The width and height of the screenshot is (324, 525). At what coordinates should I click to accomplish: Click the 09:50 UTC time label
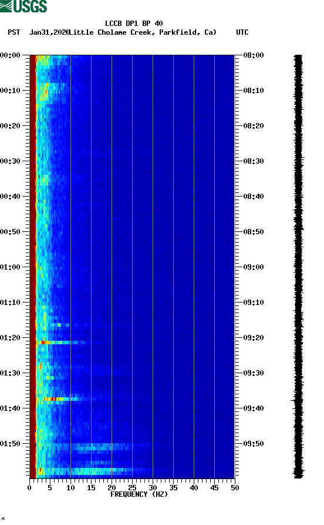click(254, 444)
